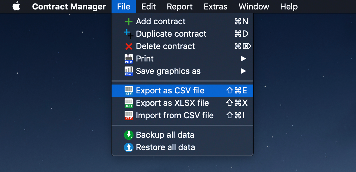Click the Chart icon beside Save graphics as

tap(129, 71)
